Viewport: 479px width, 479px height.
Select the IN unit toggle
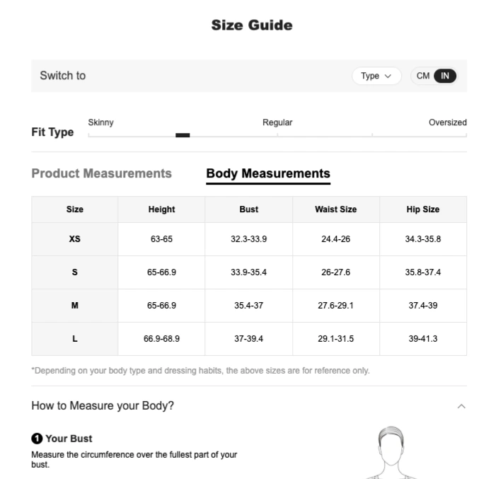pos(445,76)
